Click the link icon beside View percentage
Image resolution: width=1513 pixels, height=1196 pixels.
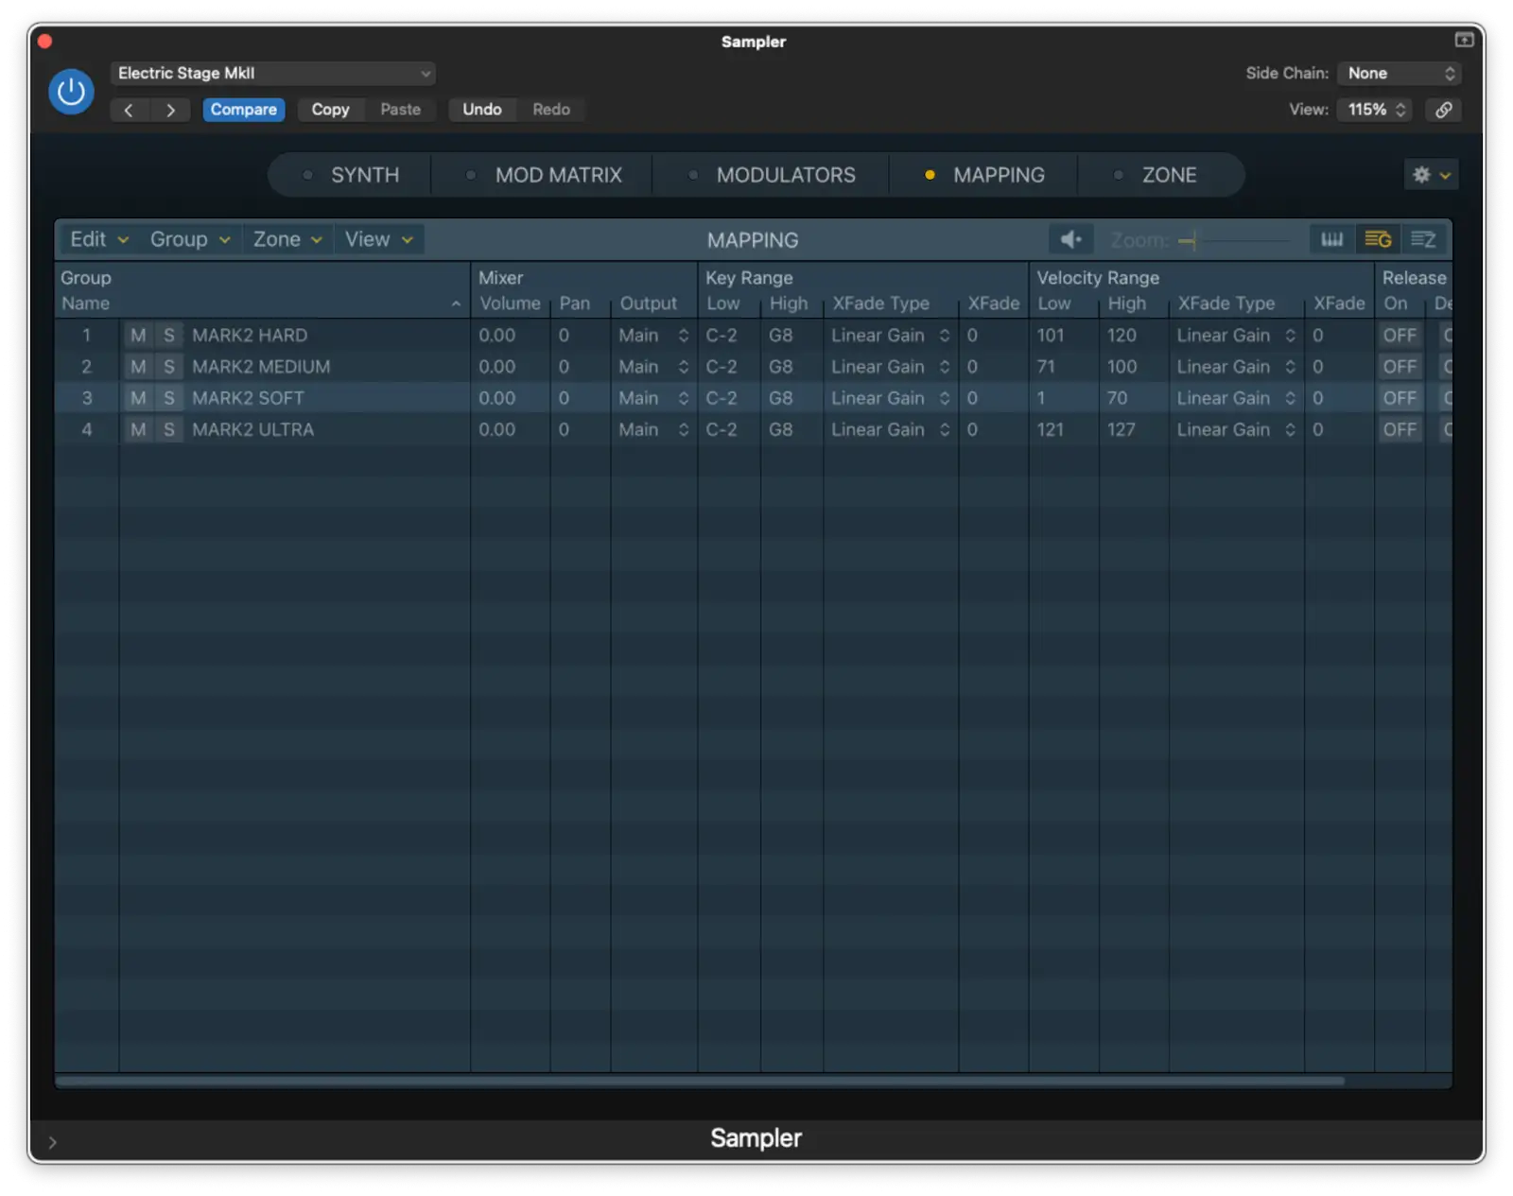pos(1443,110)
